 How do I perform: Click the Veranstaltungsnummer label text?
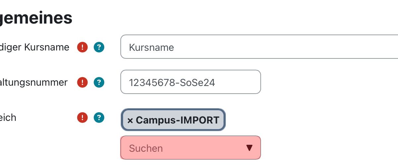click(33, 82)
